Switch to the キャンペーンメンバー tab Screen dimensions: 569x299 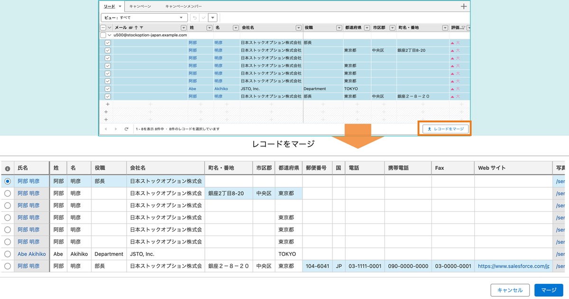(183, 6)
